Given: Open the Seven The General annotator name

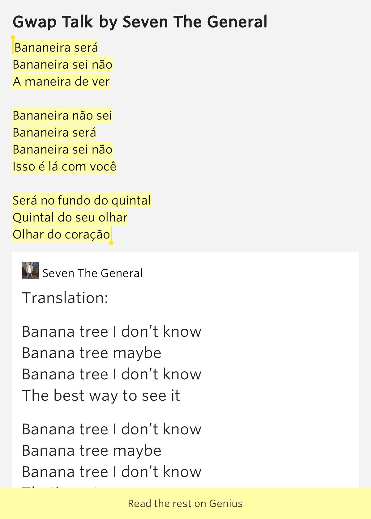Looking at the screenshot, I should (x=93, y=273).
